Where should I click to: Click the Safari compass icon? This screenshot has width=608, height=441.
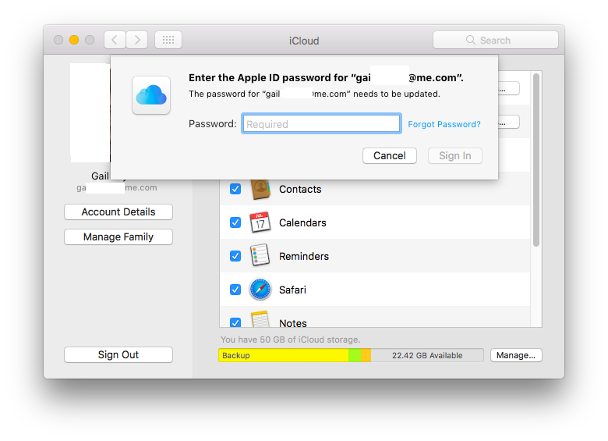coord(260,290)
